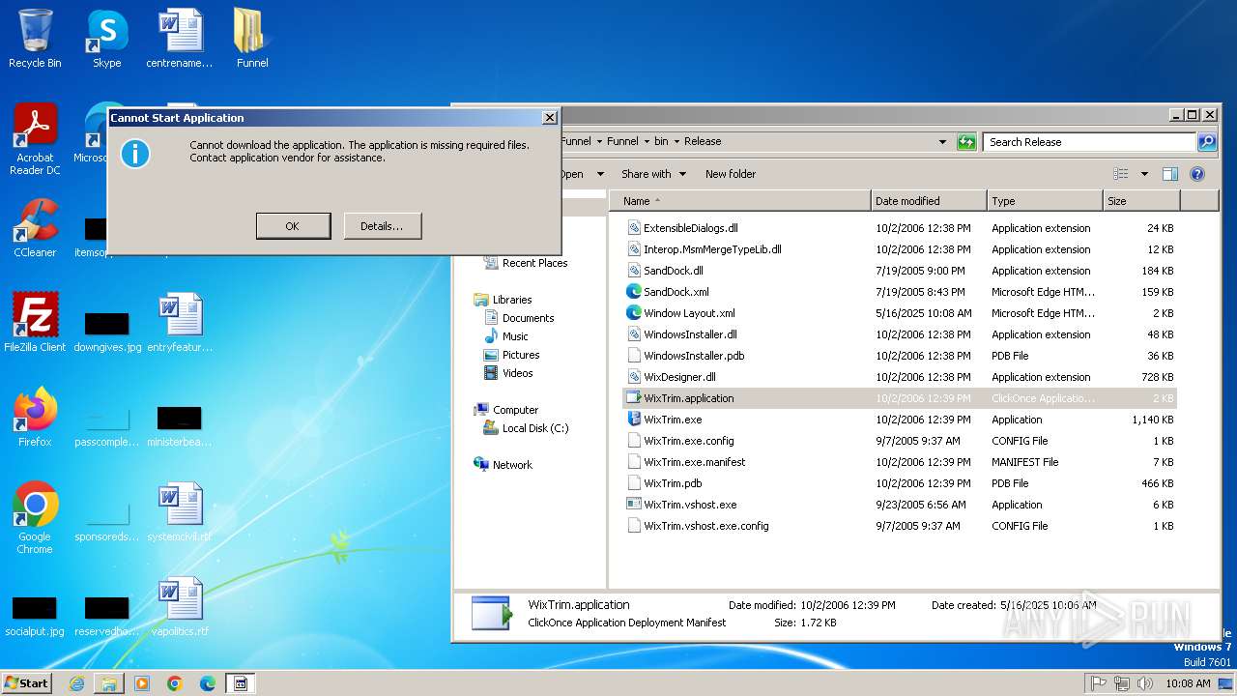Click the Search Release input field

[x=1089, y=142]
